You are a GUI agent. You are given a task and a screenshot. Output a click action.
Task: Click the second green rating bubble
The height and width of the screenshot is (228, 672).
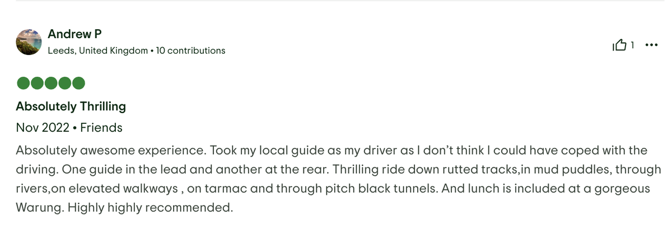click(38, 83)
